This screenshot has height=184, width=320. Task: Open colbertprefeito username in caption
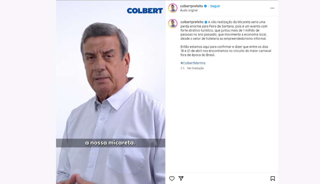click(192, 22)
